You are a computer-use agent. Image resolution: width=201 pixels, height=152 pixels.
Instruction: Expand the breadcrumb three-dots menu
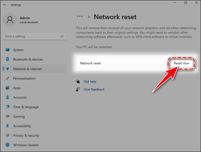(80, 17)
